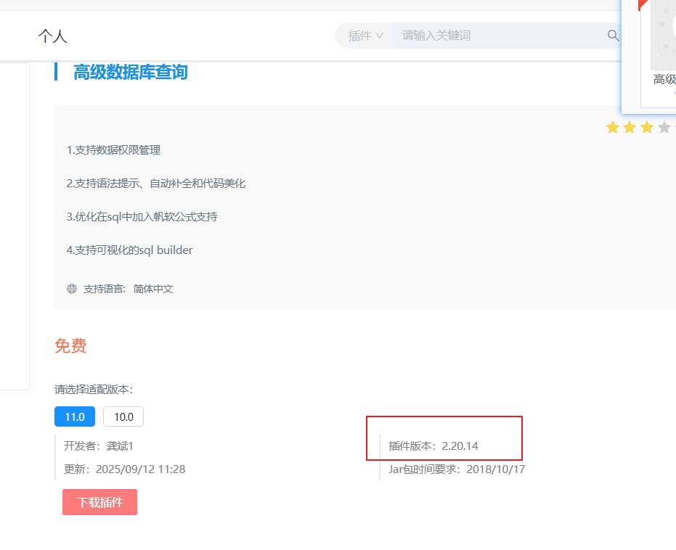Click the second yellow rating star
676x550 pixels.
point(630,128)
